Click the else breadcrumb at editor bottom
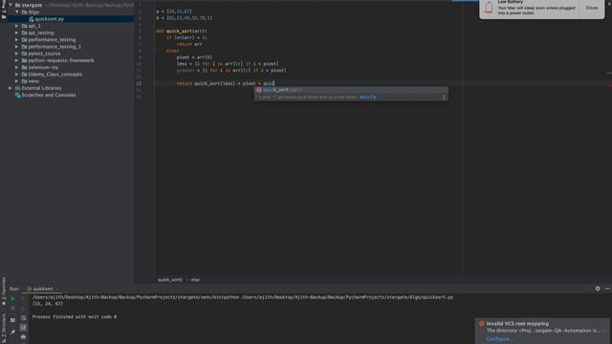This screenshot has width=612, height=344. point(195,280)
